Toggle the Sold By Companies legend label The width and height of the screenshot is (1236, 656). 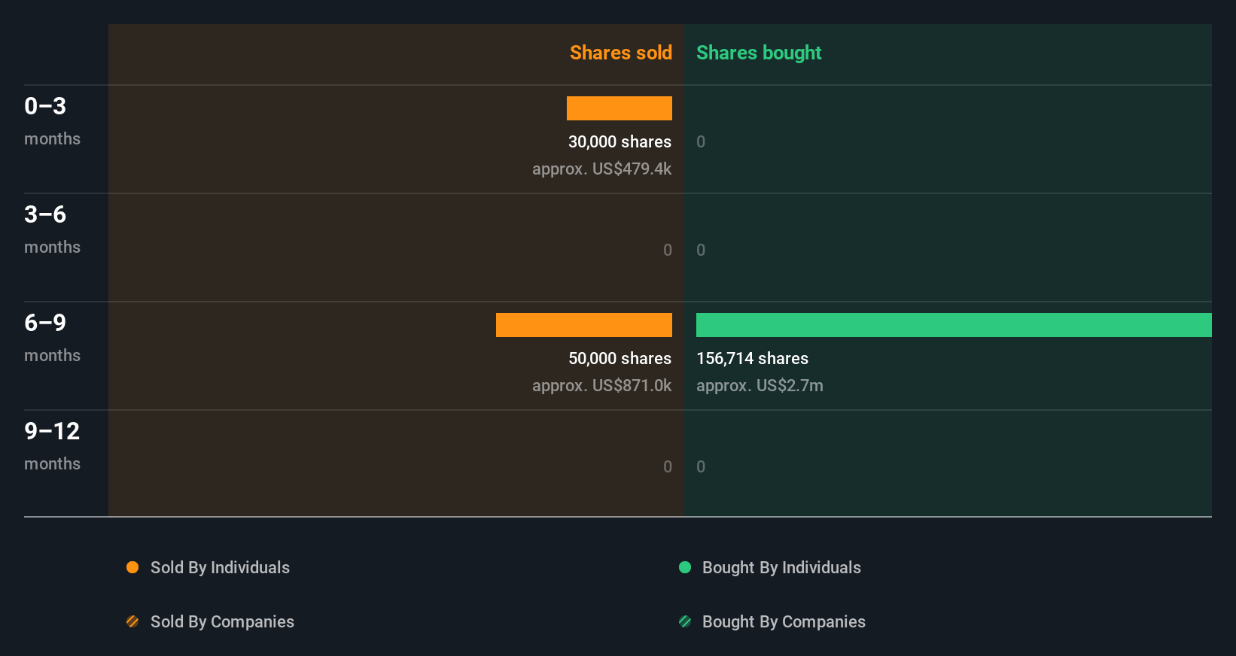(x=222, y=621)
